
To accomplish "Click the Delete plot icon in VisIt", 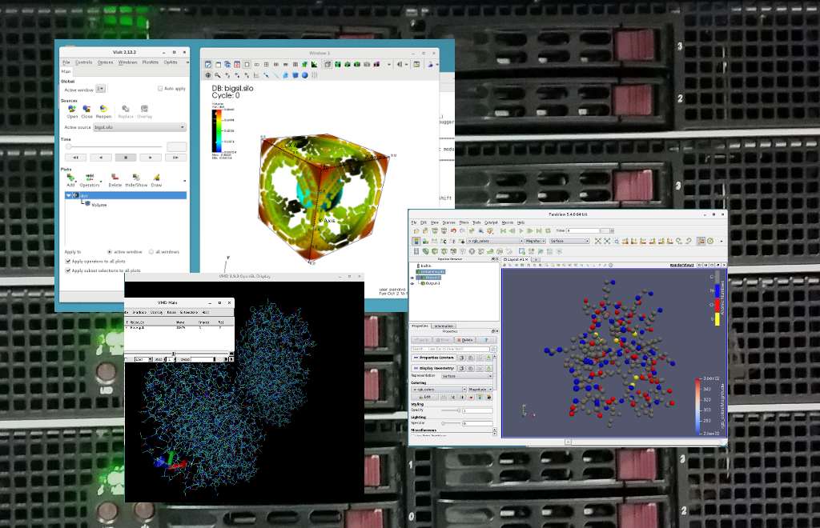I will pos(115,178).
